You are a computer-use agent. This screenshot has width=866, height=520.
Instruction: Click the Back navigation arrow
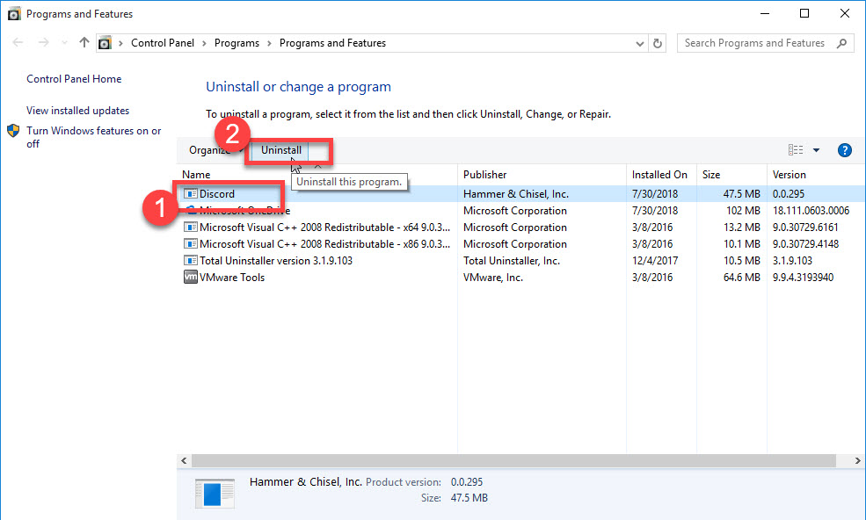click(x=18, y=42)
